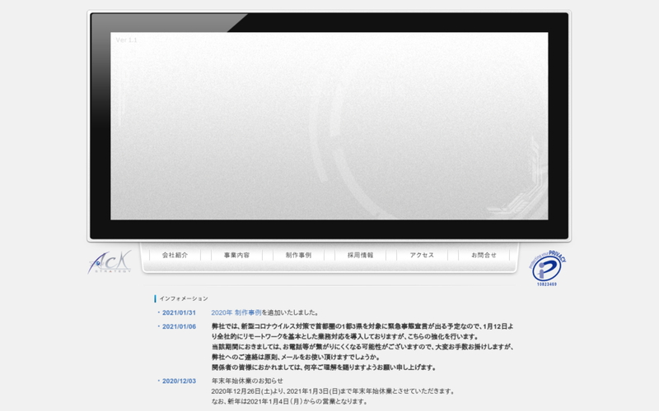Click the first line of the remote work notice
The height and width of the screenshot is (411, 659).
click(362, 326)
